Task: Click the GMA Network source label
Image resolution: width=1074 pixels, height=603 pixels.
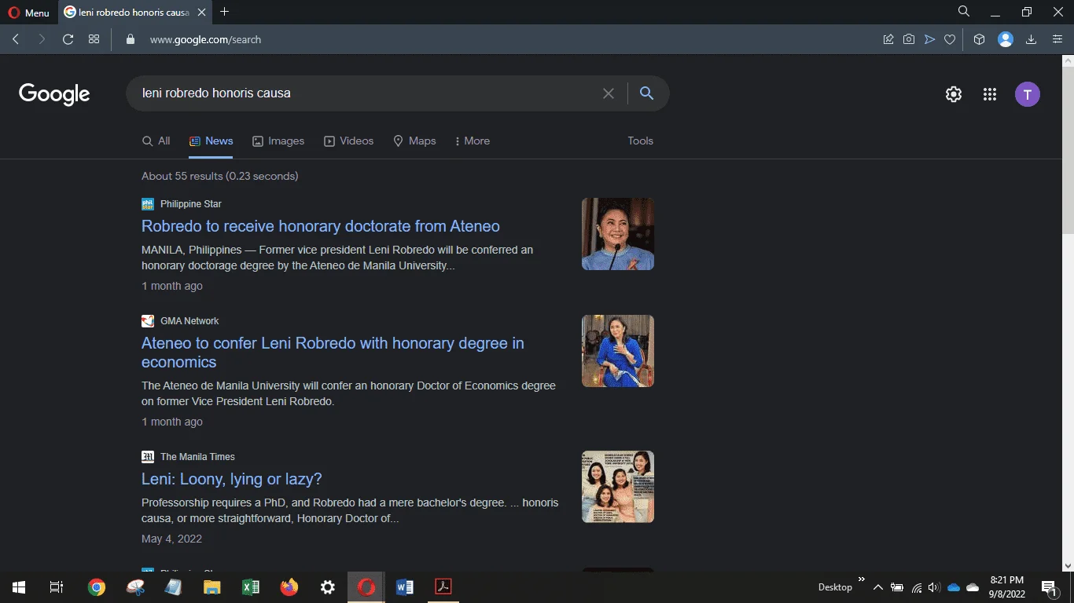Action: point(189,321)
